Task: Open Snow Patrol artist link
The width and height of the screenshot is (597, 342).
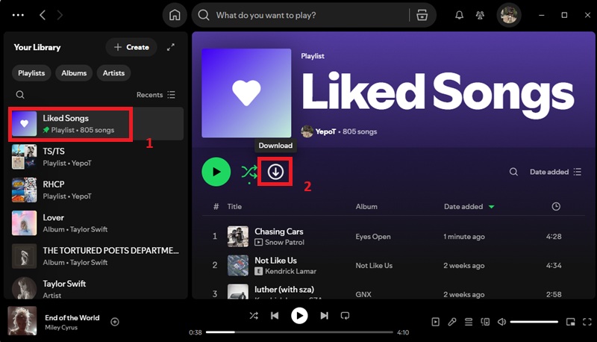Action: (284, 242)
